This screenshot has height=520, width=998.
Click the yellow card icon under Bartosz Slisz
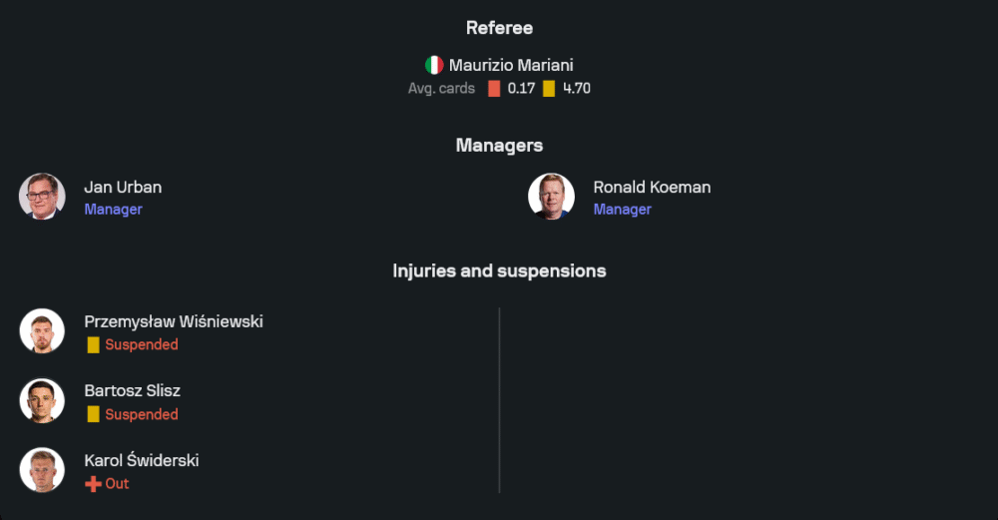click(93, 415)
